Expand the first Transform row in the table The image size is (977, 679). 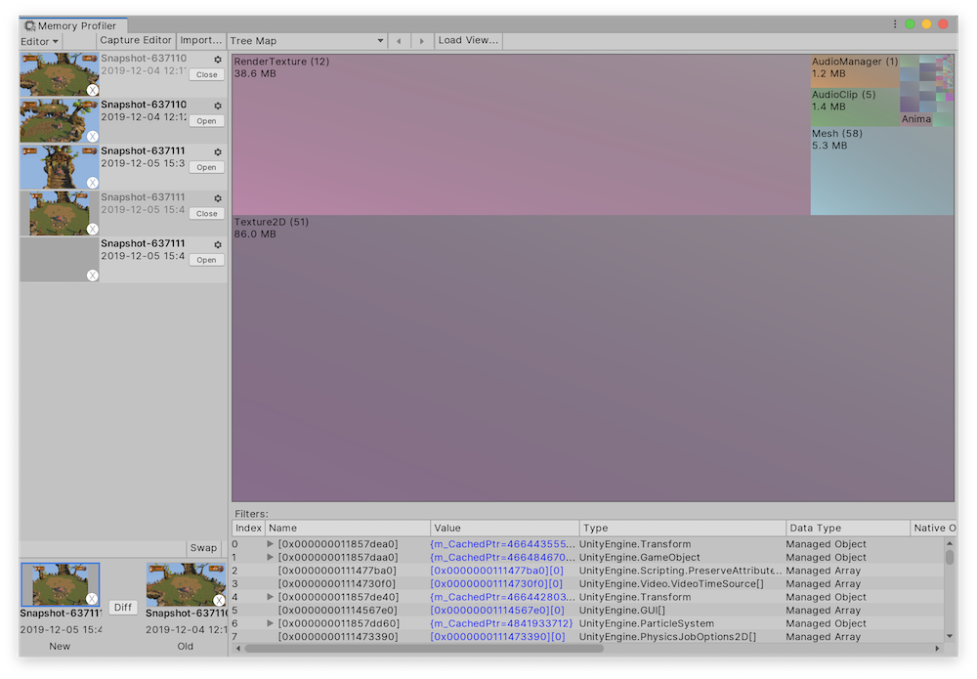pos(272,543)
